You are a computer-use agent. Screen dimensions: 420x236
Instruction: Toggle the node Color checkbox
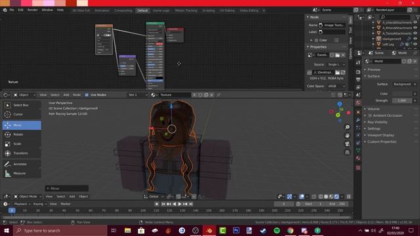click(x=316, y=40)
